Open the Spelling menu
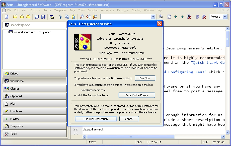Image resolution: width=231 pixels, height=146 pixels. (136, 10)
